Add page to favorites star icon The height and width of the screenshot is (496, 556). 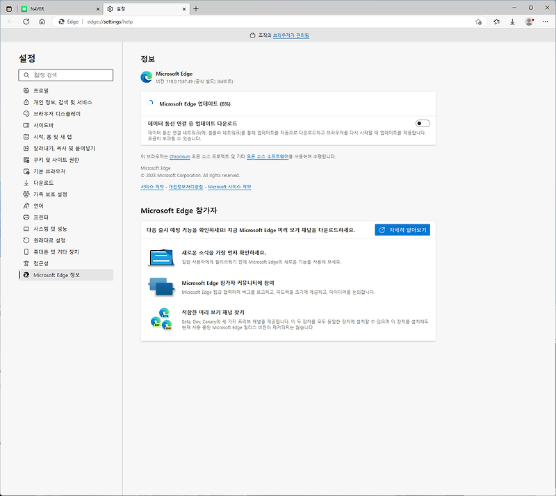point(478,22)
